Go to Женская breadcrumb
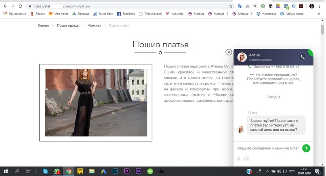This screenshot has height=176, width=326. tap(94, 25)
